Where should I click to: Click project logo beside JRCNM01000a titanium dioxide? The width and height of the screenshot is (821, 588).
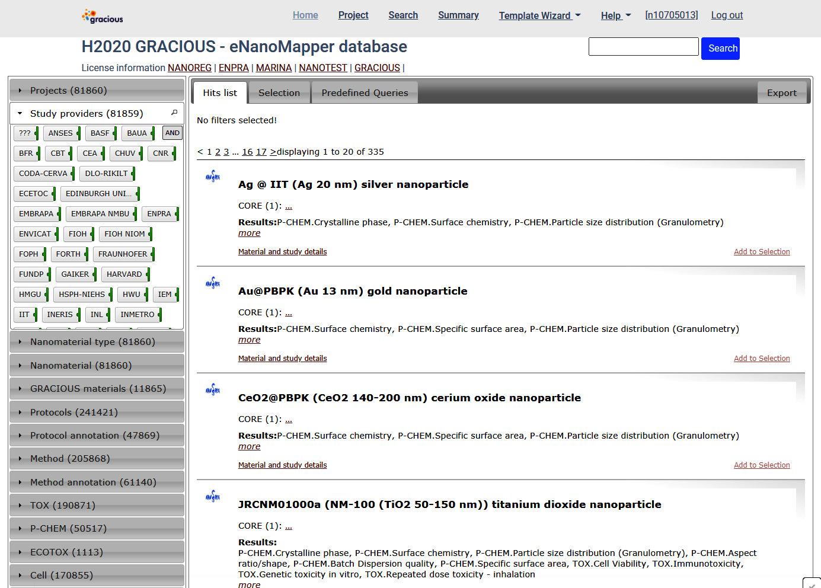(x=213, y=496)
